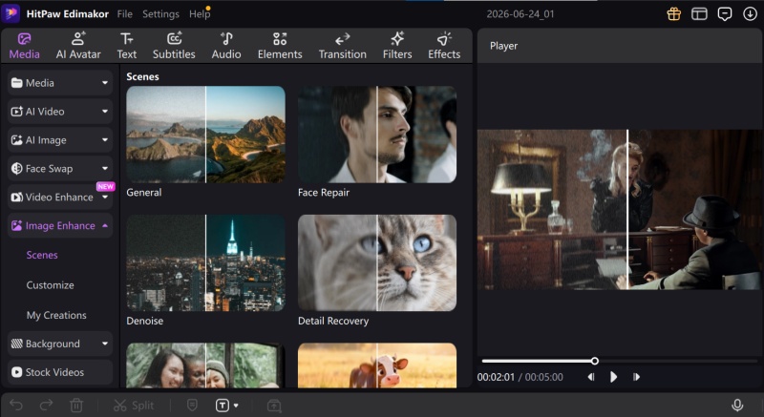
Task: Click the HitPaw Edimakor logo icon
Action: [11, 13]
